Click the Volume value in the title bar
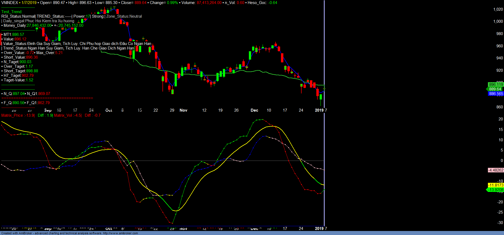The width and height of the screenshot is (504, 235). pyautogui.click(x=209, y=3)
